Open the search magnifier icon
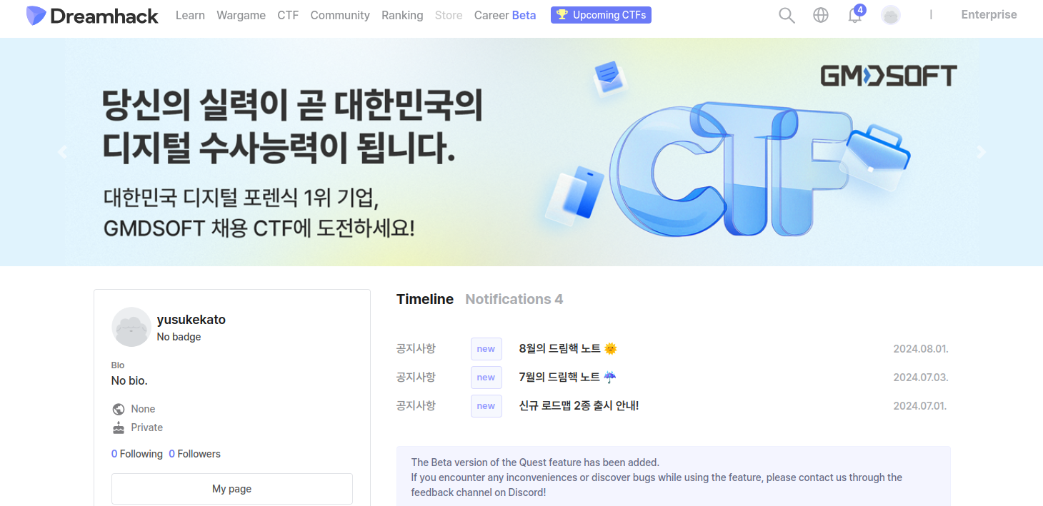This screenshot has width=1043, height=506. pyautogui.click(x=787, y=16)
